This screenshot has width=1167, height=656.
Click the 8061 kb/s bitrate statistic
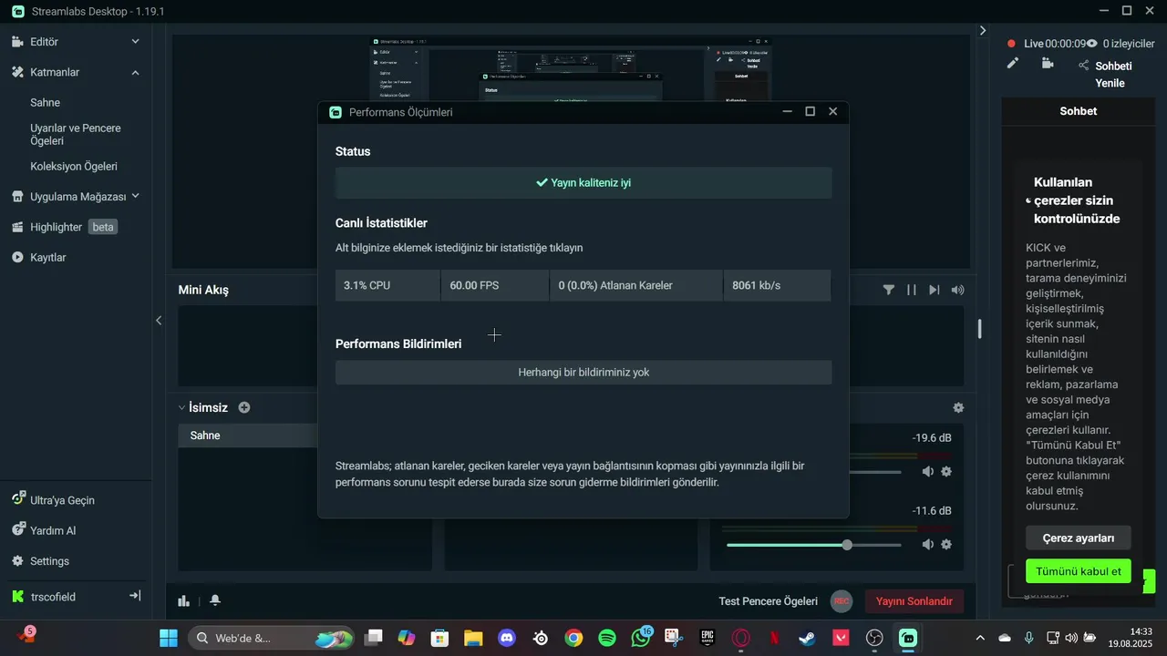pos(777,285)
